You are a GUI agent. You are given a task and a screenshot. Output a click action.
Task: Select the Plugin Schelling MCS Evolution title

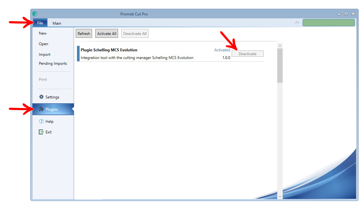pyautogui.click(x=109, y=50)
